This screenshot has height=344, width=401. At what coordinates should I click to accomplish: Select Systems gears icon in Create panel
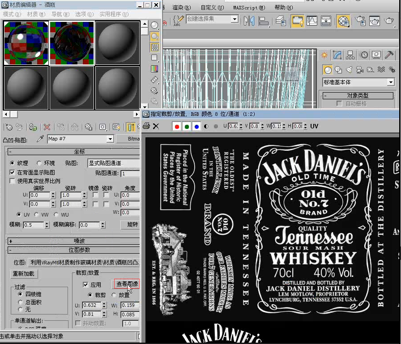[392, 69]
